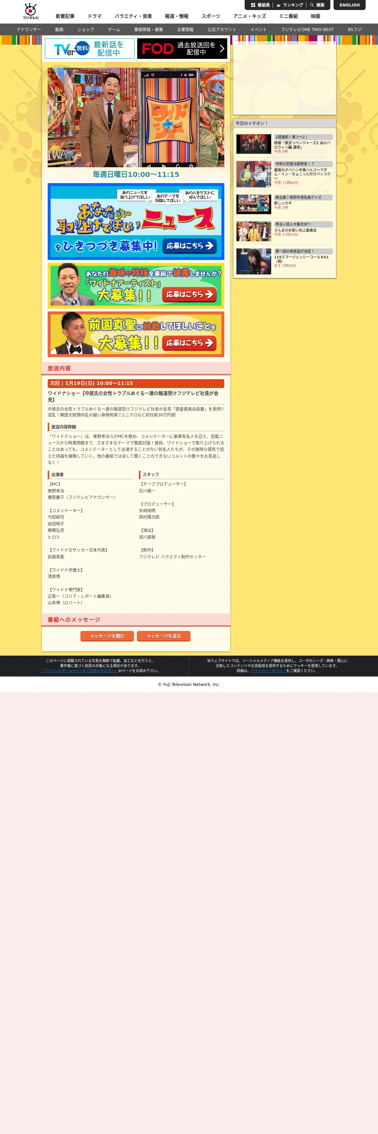Image resolution: width=378 pixels, height=1134 pixels.
Task: Click the arrow on the FOD banner
Action: pyautogui.click(x=222, y=48)
